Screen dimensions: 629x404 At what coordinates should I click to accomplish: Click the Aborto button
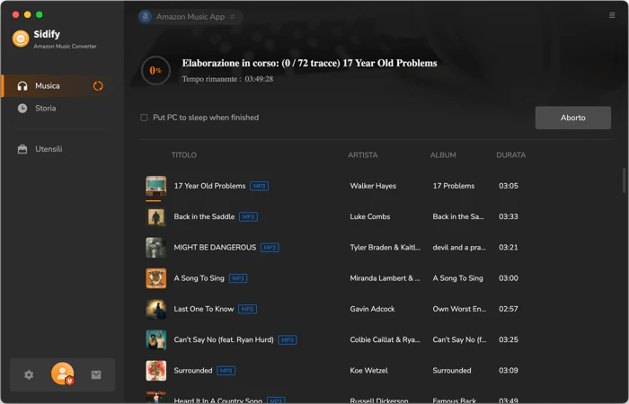click(x=573, y=118)
